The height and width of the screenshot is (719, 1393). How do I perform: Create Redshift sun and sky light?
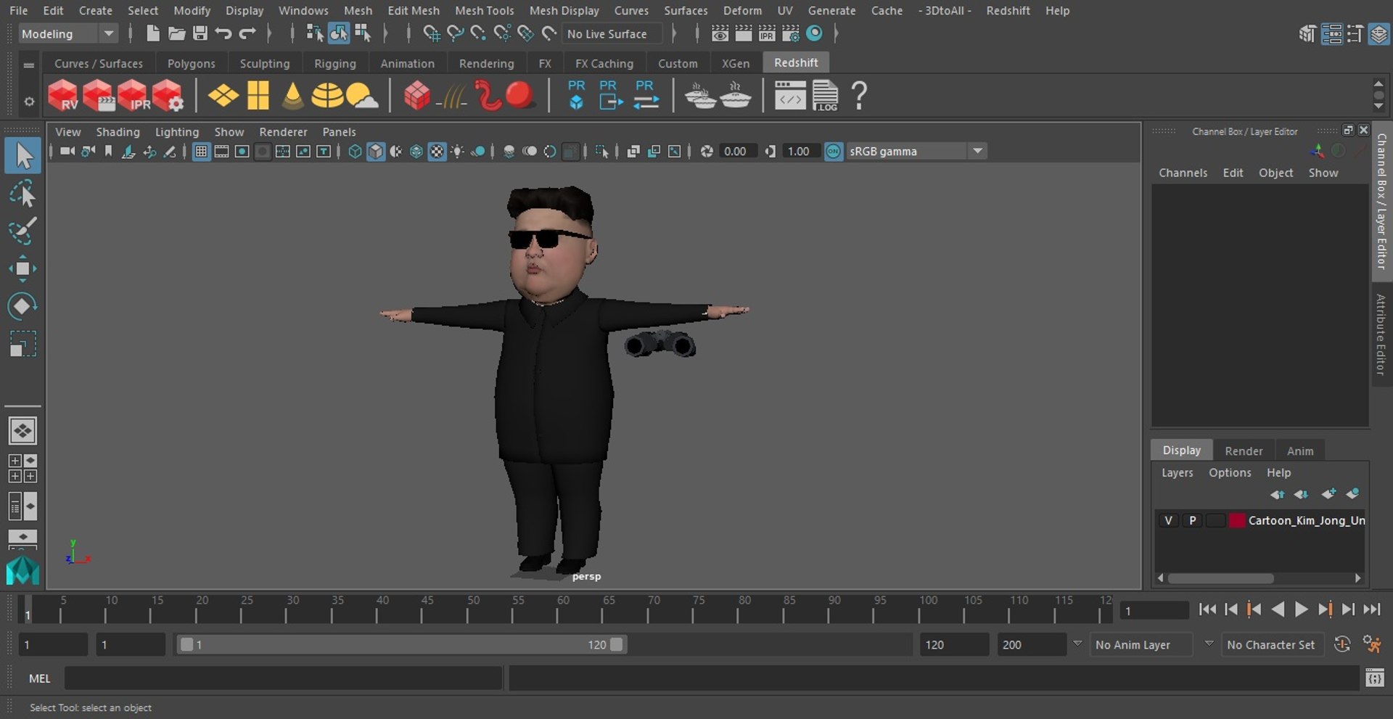tap(362, 95)
